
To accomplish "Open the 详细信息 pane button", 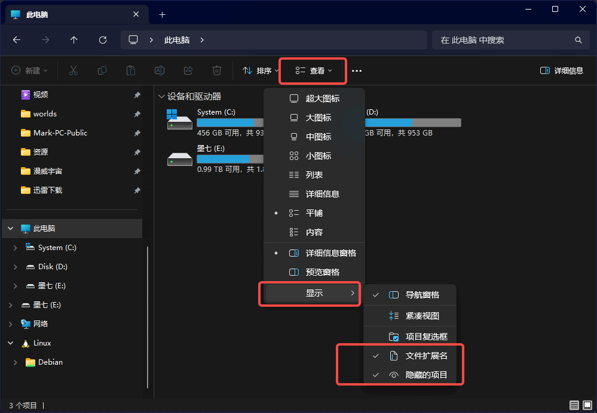I will [x=561, y=70].
